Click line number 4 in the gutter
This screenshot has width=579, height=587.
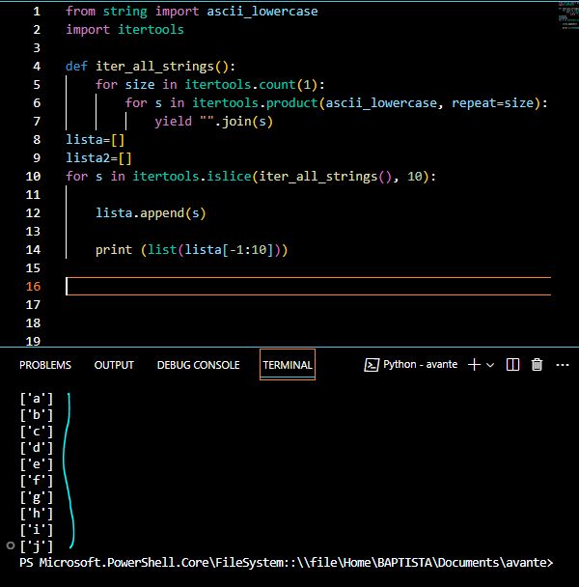[x=37, y=67]
